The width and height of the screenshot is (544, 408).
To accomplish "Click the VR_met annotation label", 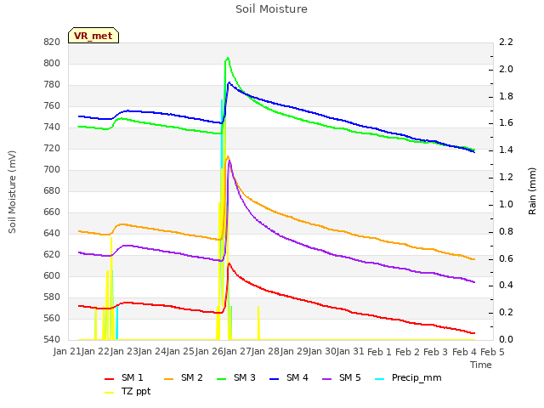I will click(93, 36).
